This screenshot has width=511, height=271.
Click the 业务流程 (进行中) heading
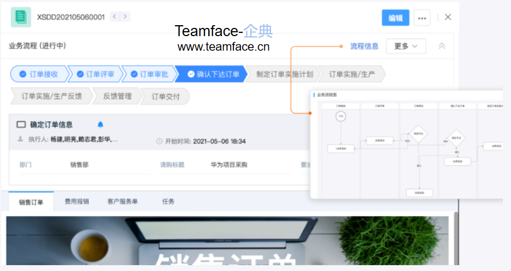click(x=38, y=45)
